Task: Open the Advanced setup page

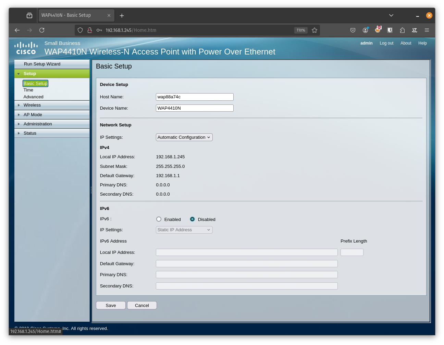Action: [x=33, y=97]
